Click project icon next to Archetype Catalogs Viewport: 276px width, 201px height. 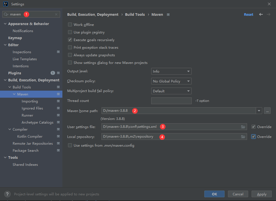click(x=58, y=122)
